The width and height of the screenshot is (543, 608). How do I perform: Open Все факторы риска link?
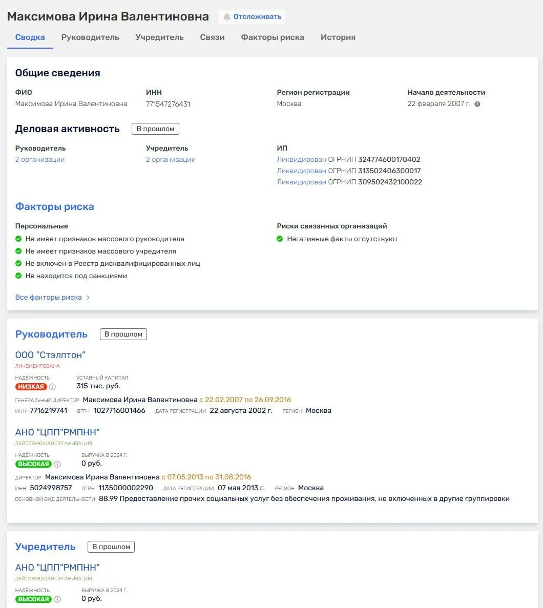[49, 298]
